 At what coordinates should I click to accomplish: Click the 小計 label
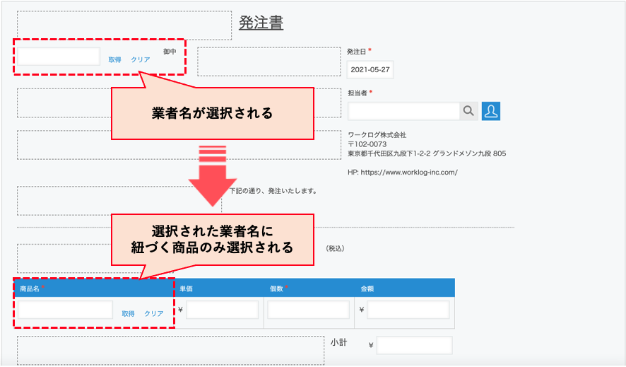point(338,342)
